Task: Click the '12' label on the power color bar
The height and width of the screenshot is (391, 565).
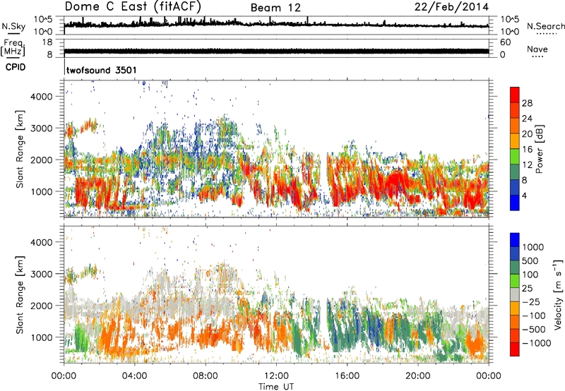Action: (x=527, y=165)
